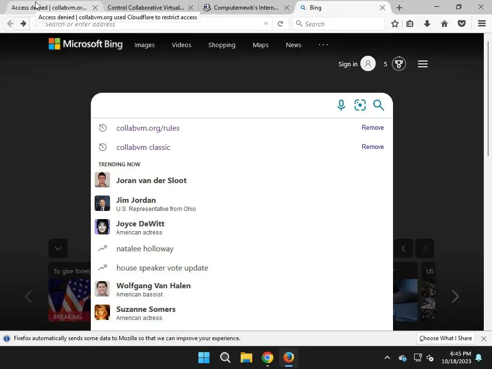Open Microsoft Rewards medal icon
This screenshot has height=369, width=492.
(399, 64)
